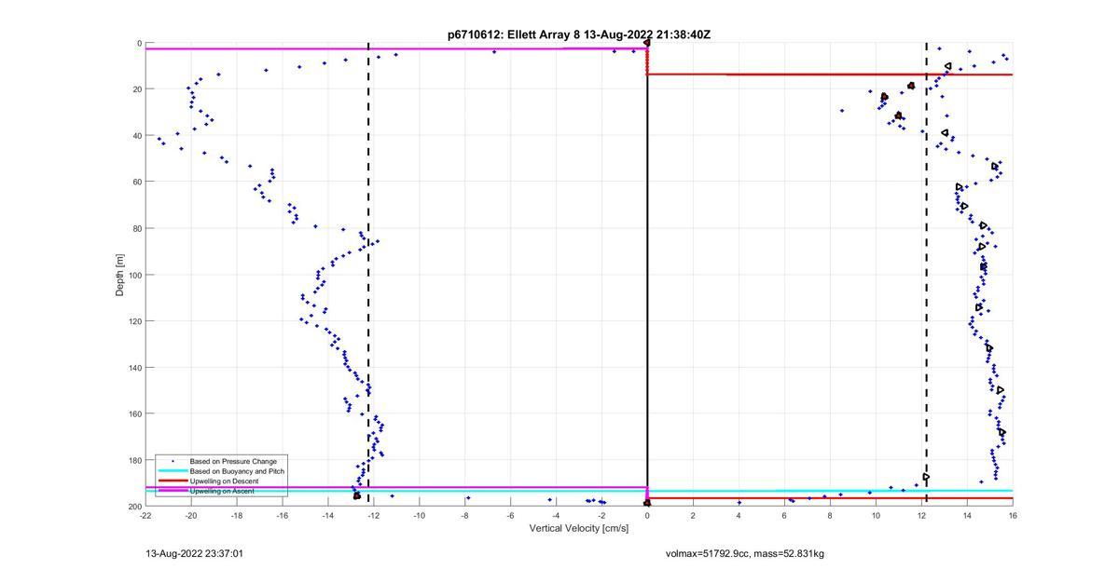This screenshot has height=569, width=1119.
Task: Click x-axis tick label '-12'
Action: (x=374, y=515)
